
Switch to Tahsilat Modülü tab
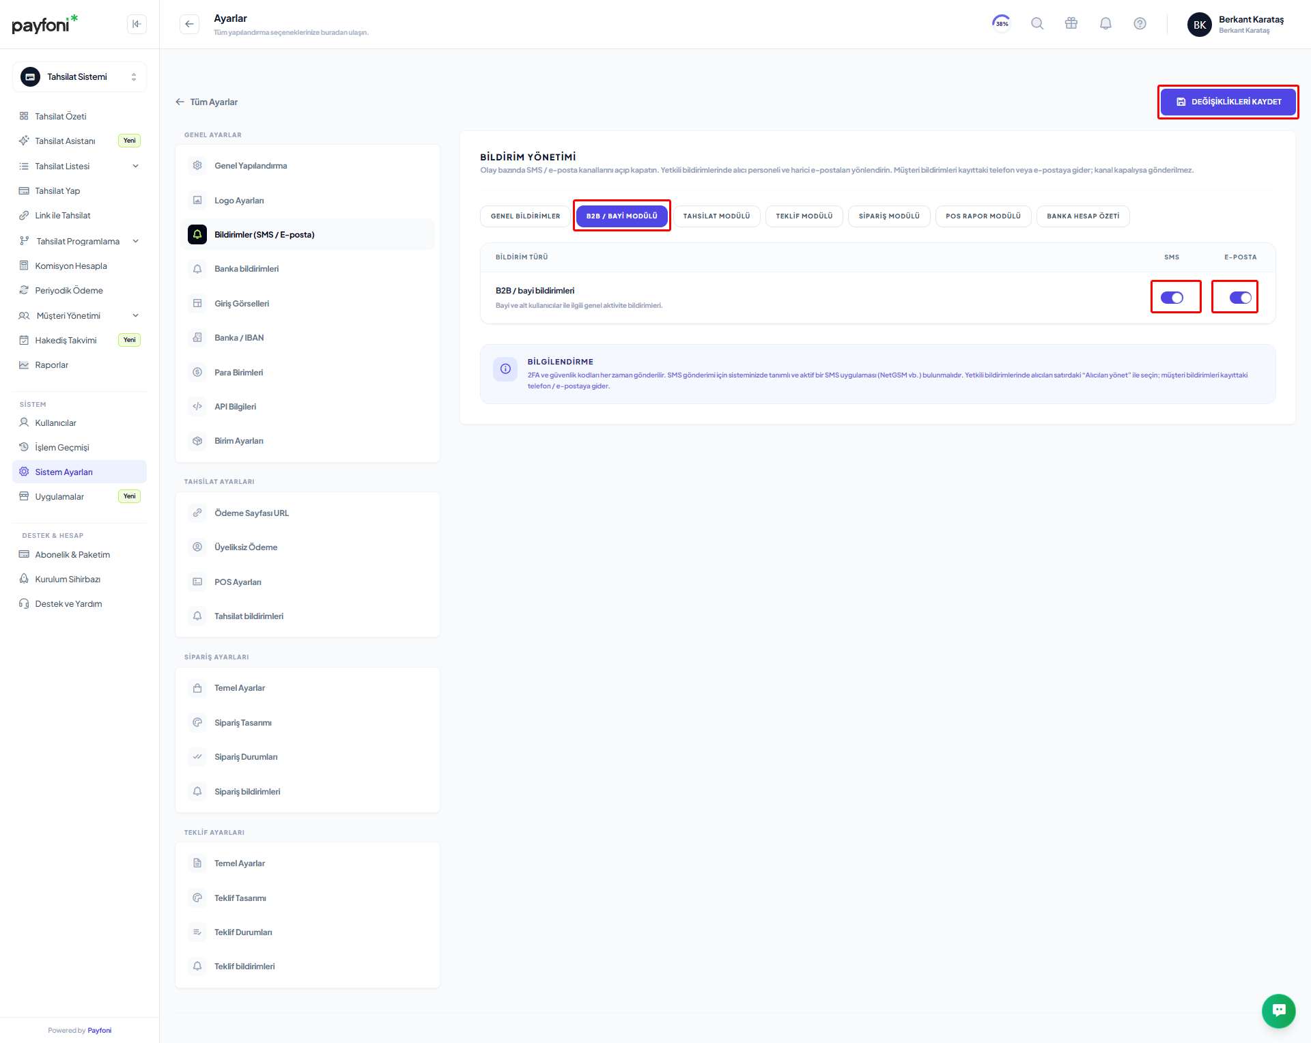[716, 216]
